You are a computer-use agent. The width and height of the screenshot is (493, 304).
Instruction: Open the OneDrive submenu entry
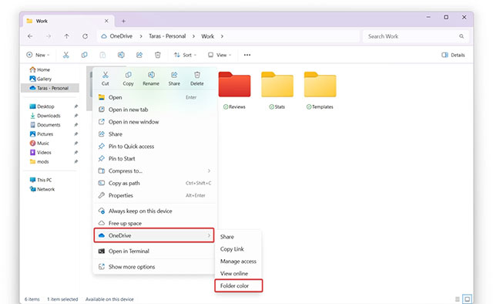point(154,235)
